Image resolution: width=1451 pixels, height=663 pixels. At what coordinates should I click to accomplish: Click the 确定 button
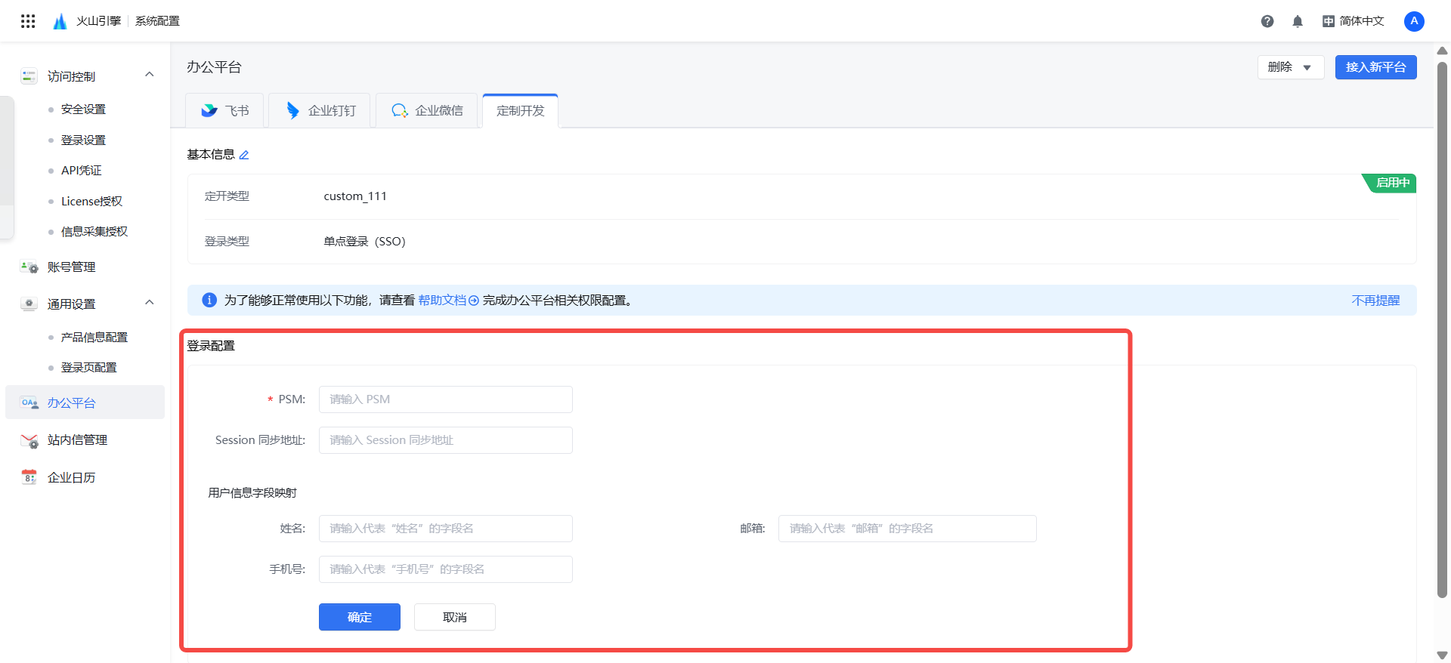pyautogui.click(x=360, y=617)
